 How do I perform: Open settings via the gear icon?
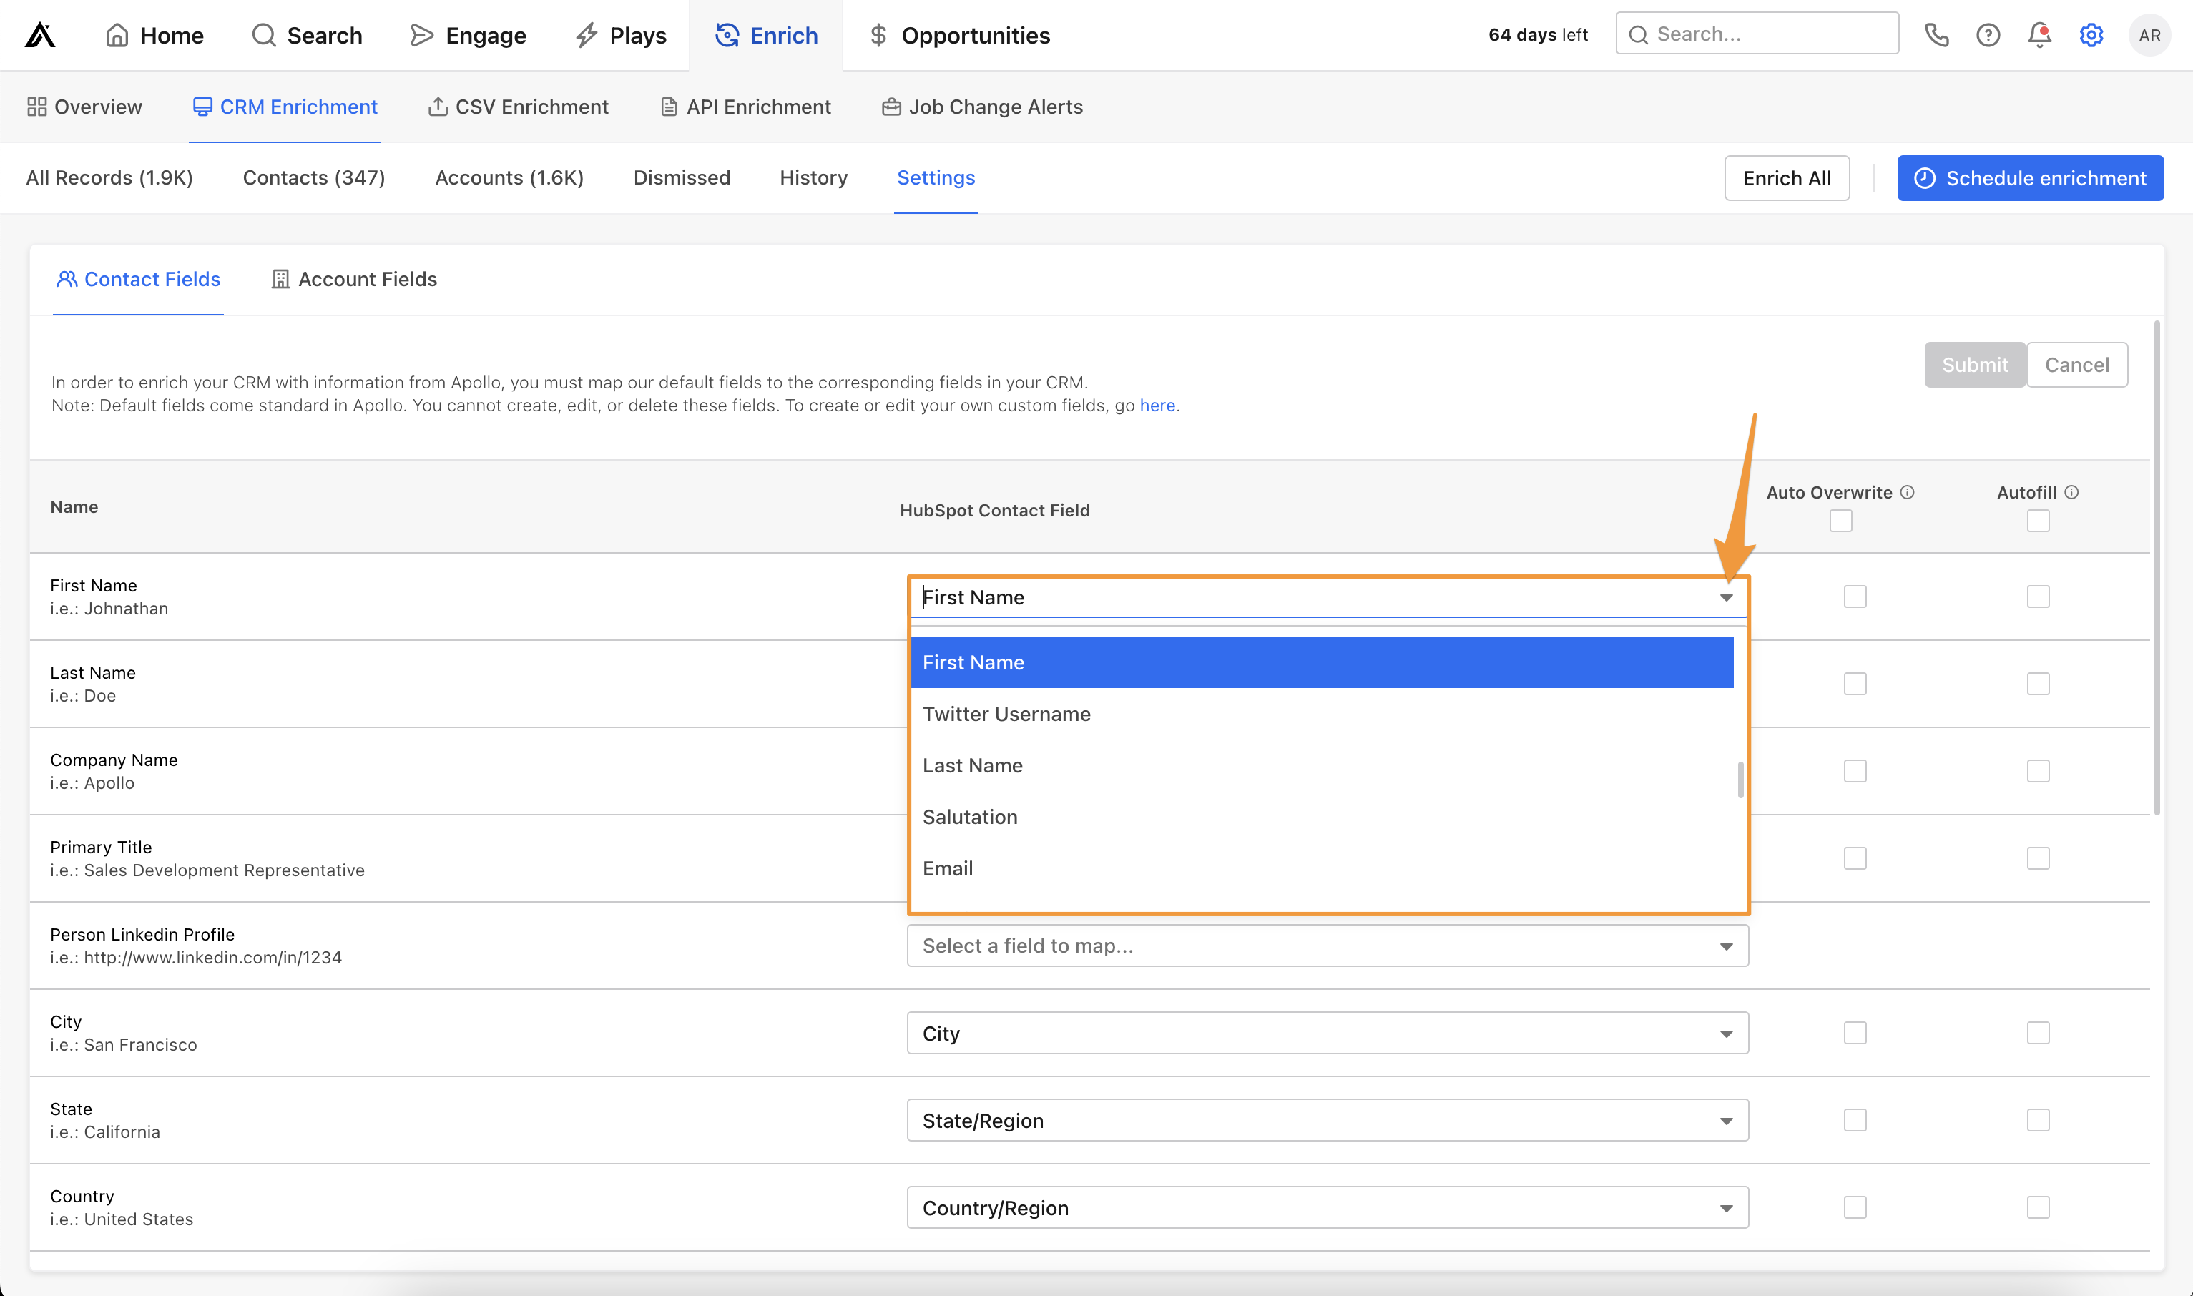[2091, 35]
